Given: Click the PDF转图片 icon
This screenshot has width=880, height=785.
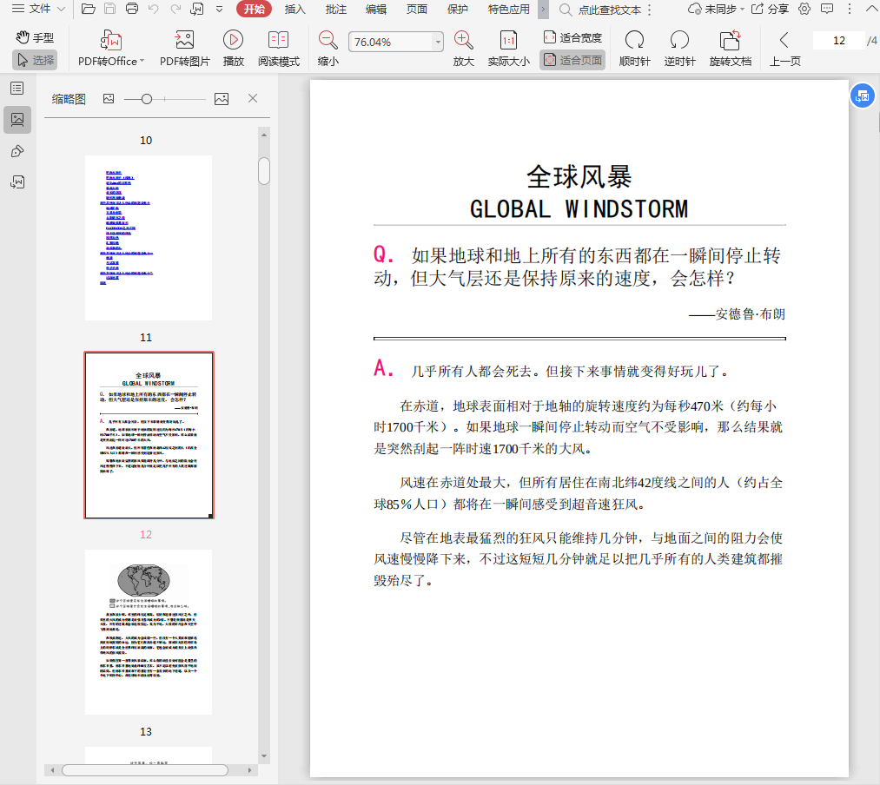Looking at the screenshot, I should pyautogui.click(x=184, y=41).
